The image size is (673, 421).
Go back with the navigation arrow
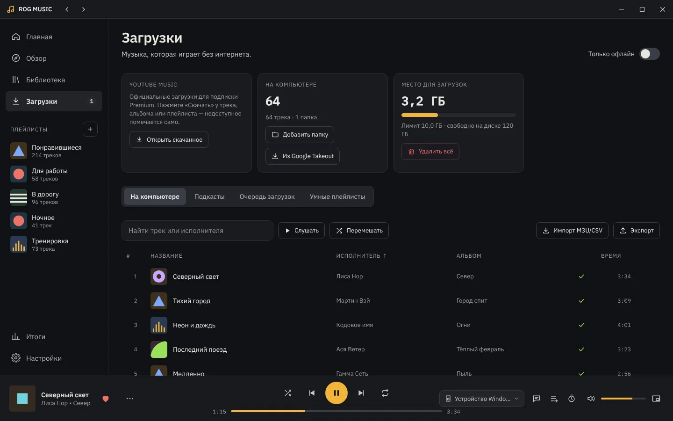coord(67,9)
